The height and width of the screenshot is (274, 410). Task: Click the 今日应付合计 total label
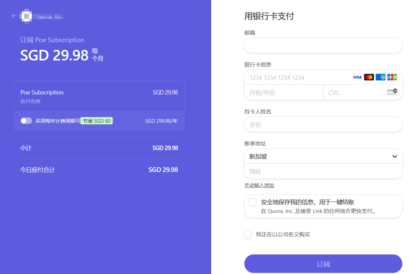tap(37, 170)
